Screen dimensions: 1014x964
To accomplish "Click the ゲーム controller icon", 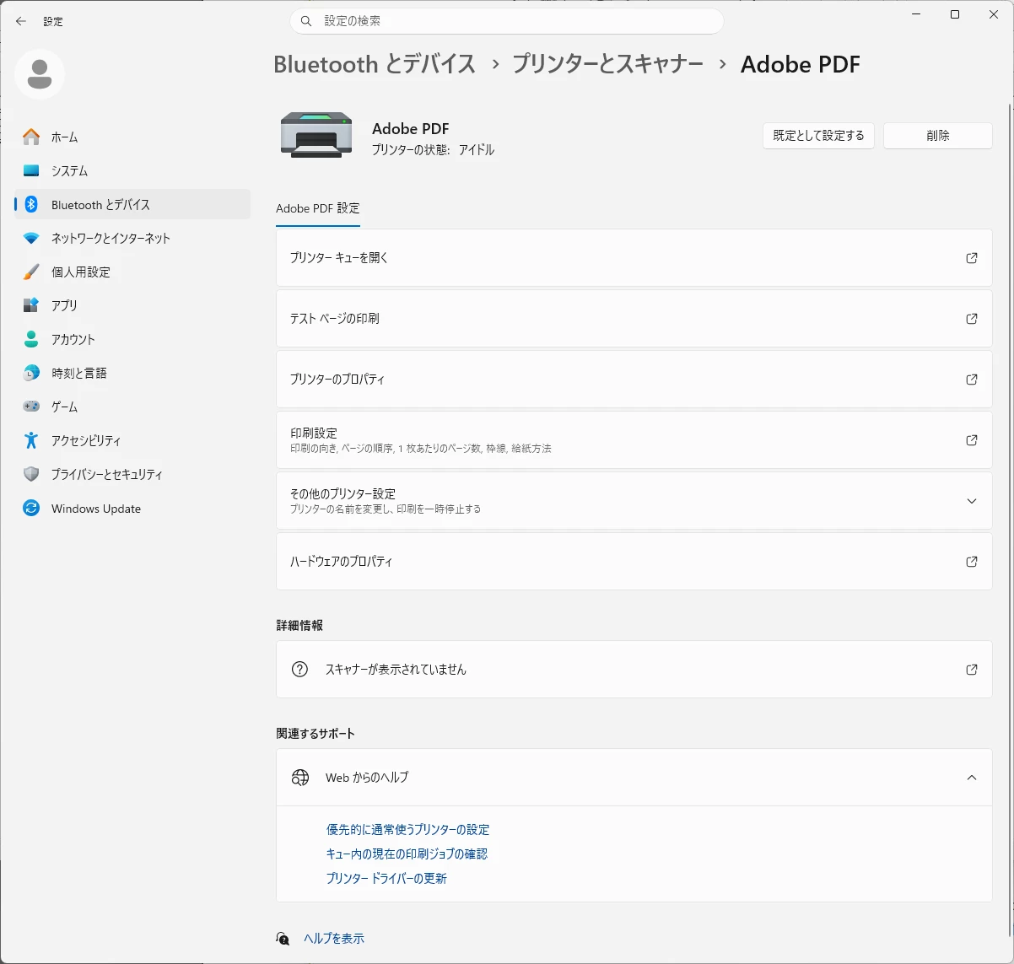I will (x=31, y=407).
